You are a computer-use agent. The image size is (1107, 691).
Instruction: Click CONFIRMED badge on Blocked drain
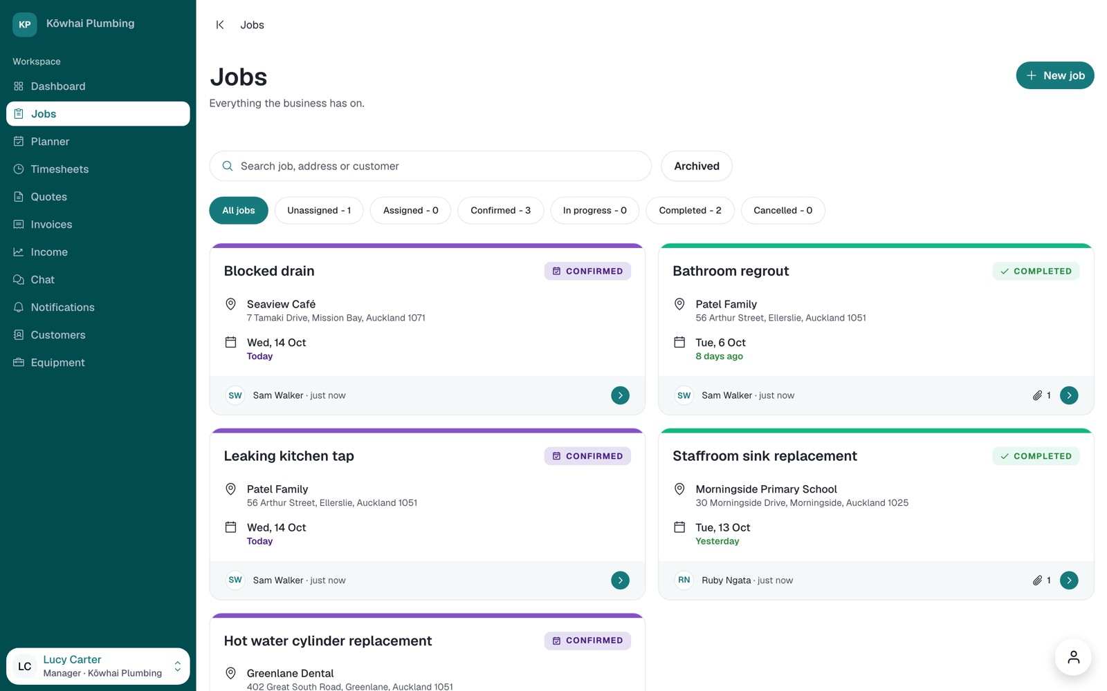tap(587, 272)
